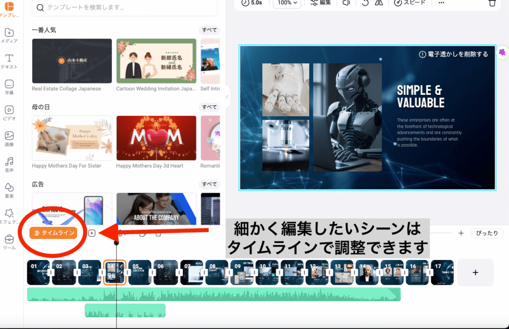The width and height of the screenshot is (509, 329).
Task: Open the 音声 audio panel
Action: coord(9,164)
